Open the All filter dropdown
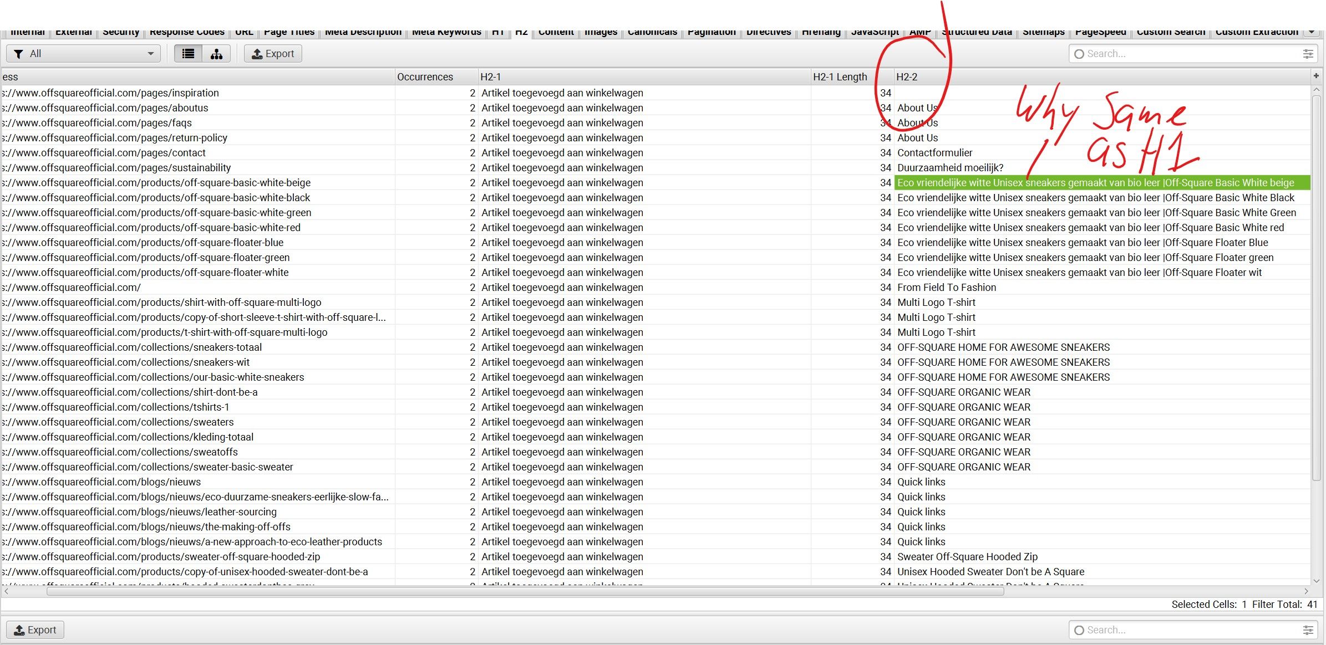The width and height of the screenshot is (1326, 645). click(83, 54)
